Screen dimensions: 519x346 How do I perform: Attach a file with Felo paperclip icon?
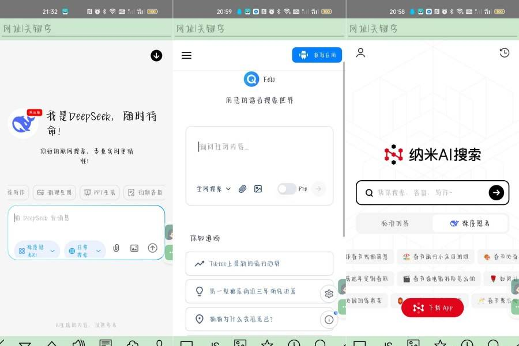(x=243, y=189)
